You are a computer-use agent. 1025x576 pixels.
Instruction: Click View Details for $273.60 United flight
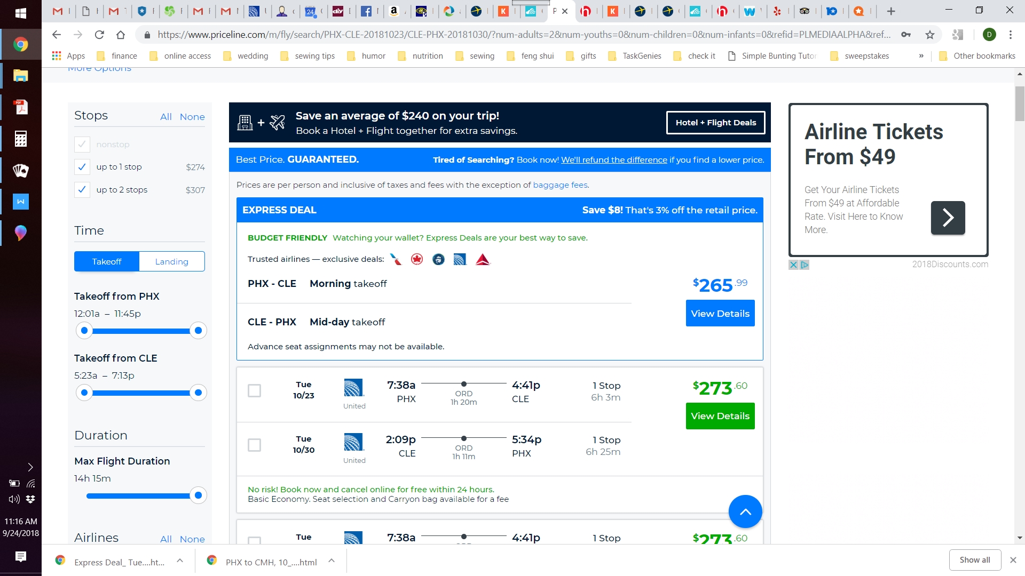click(720, 415)
